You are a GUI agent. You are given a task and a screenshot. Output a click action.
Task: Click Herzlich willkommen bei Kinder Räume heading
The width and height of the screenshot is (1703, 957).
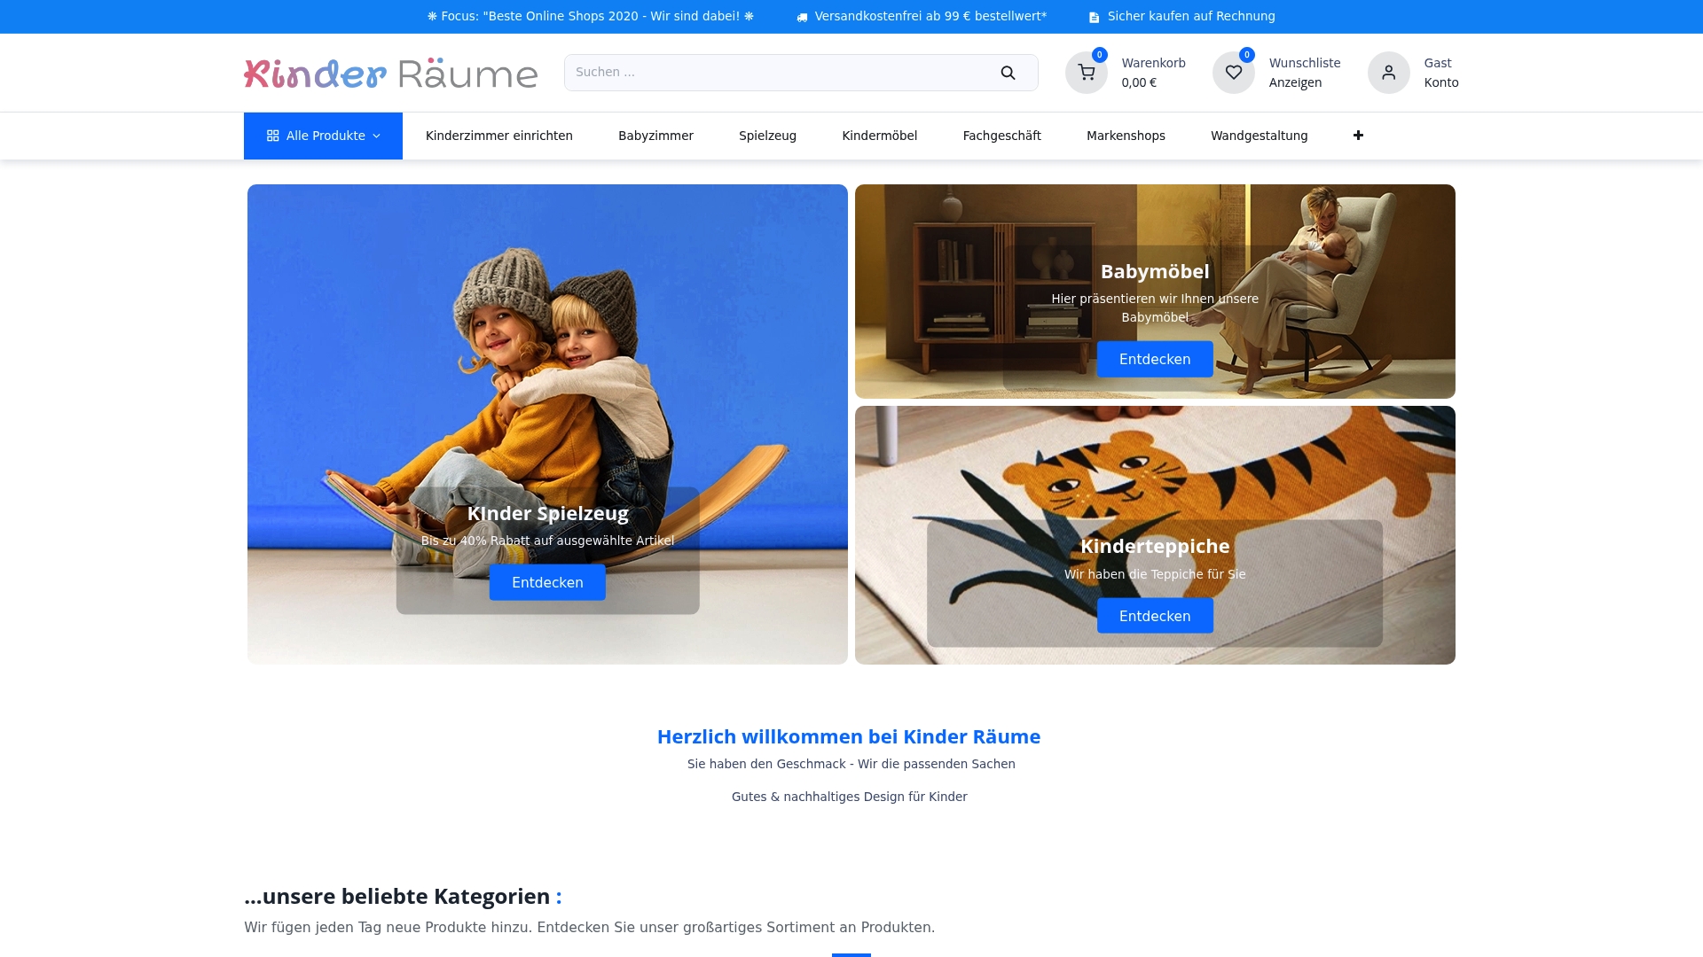(849, 737)
